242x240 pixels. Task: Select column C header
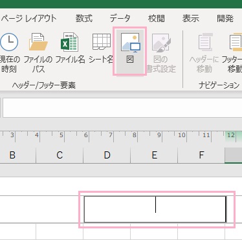60,155
